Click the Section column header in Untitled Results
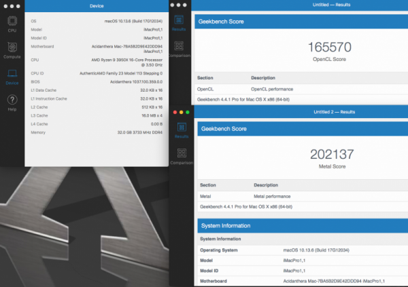Image resolution: width=408 pixels, height=287 pixels. coord(205,78)
